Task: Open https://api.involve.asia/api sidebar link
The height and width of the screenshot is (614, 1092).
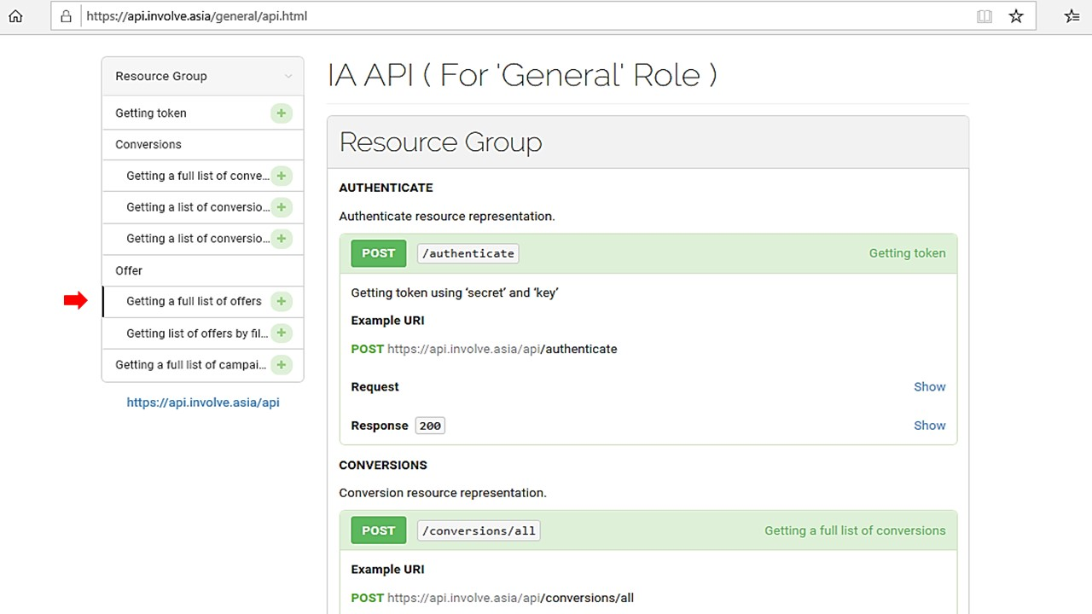Action: (x=203, y=403)
